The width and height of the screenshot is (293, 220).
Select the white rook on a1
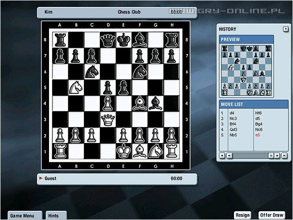tap(60, 150)
